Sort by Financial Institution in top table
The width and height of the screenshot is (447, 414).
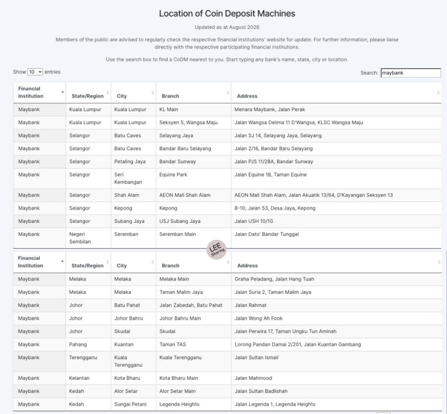40,92
